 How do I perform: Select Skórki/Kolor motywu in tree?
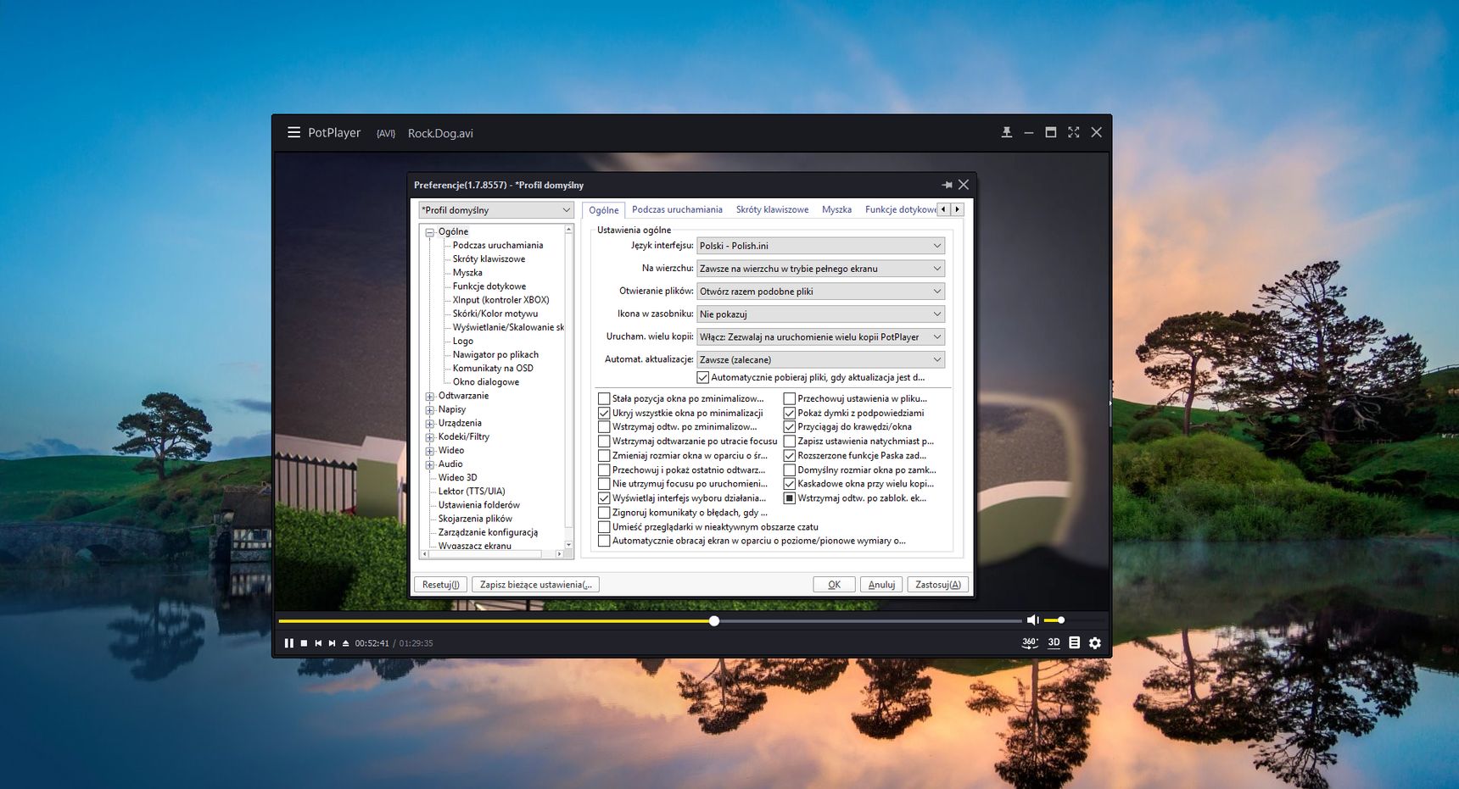click(x=495, y=314)
